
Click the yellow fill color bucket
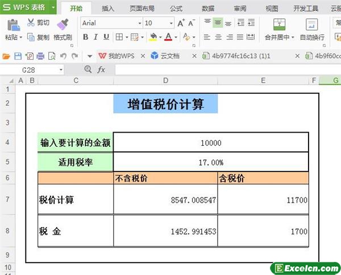pos(152,37)
